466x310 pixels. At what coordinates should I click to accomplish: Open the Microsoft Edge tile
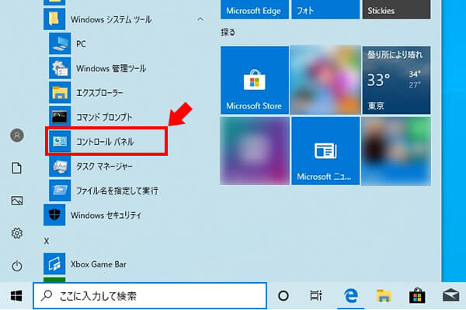[255, 9]
